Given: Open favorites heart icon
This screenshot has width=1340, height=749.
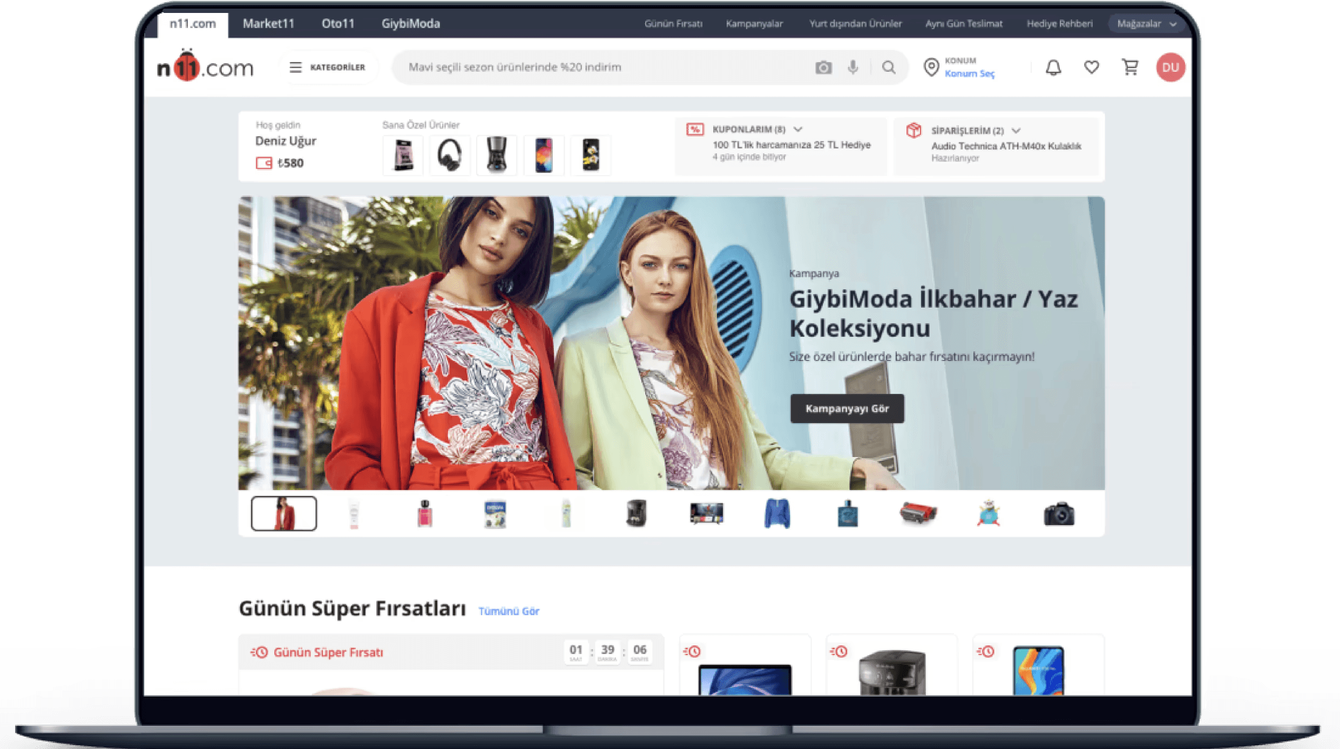Looking at the screenshot, I should pyautogui.click(x=1092, y=67).
